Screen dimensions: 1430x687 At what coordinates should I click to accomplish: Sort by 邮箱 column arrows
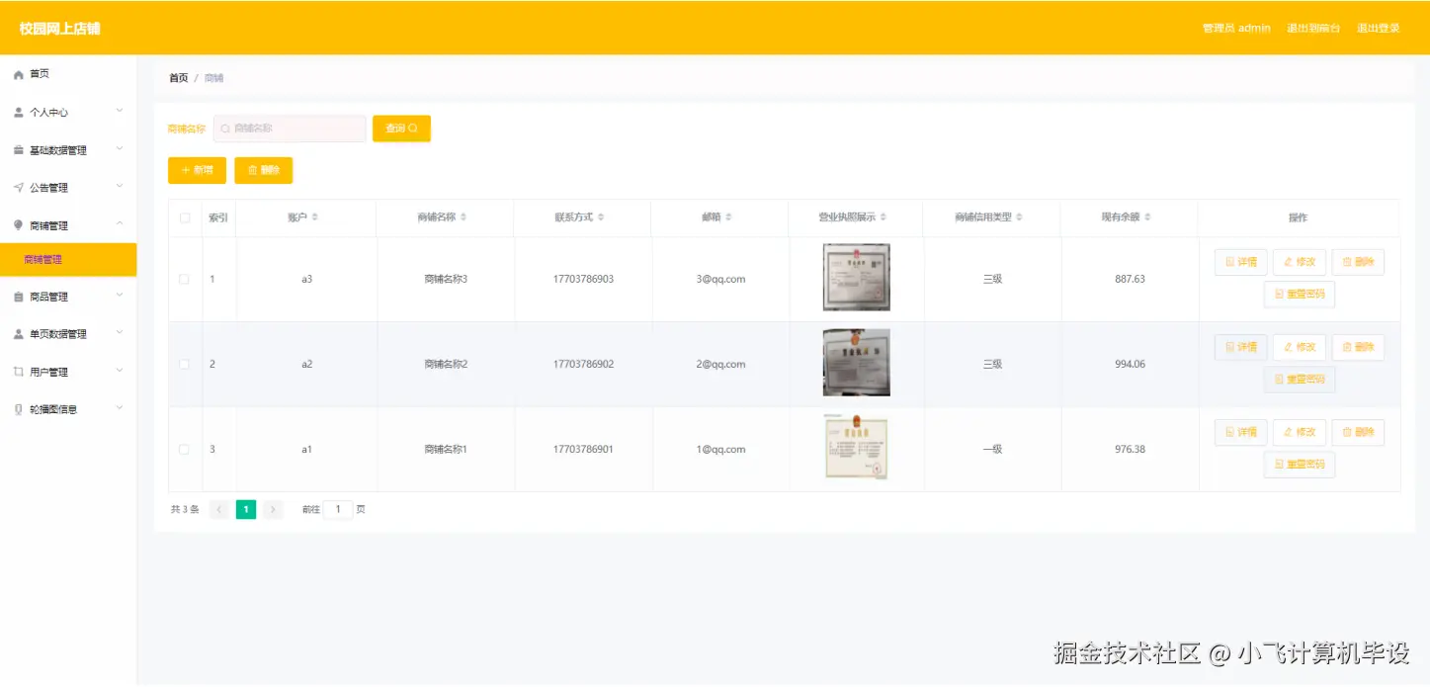[x=729, y=217]
